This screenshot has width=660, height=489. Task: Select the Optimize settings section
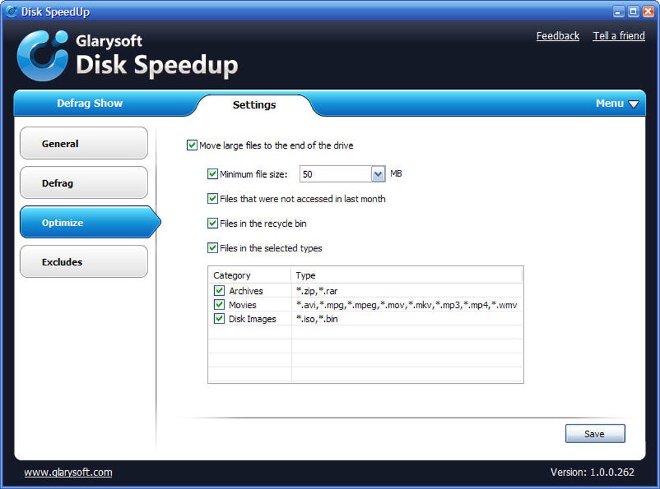[90, 222]
